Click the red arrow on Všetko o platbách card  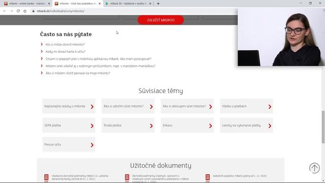270,107
